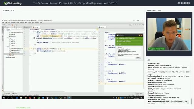
Task: Switch to the main.css editor tab
Action: [x=102, y=27]
